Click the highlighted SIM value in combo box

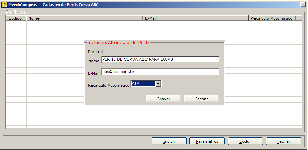[143, 84]
